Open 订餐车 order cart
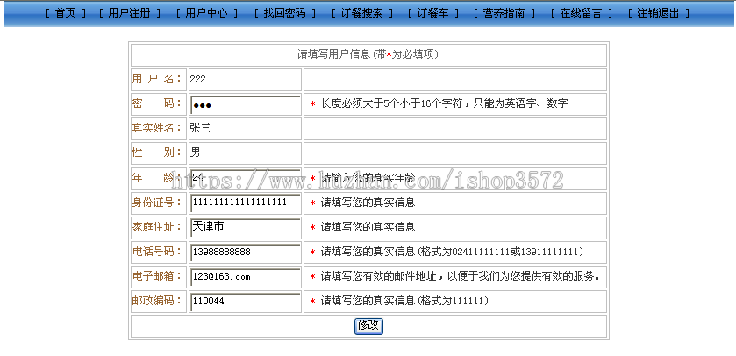Viewport: 736px width, 356px height. [x=432, y=13]
